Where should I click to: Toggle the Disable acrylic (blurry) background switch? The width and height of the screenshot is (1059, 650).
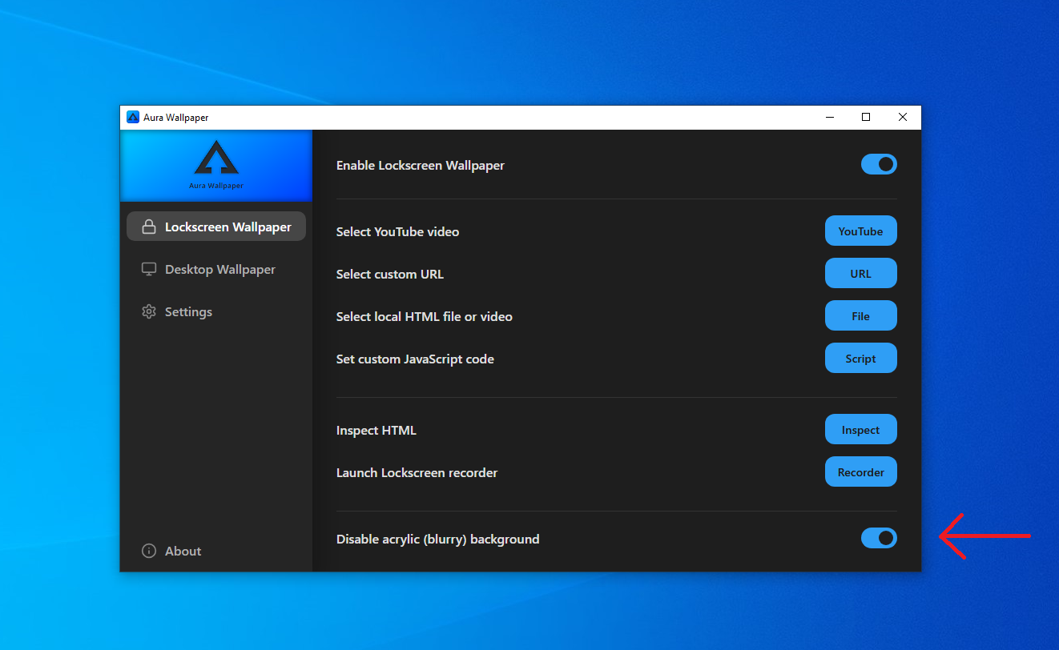[879, 539]
